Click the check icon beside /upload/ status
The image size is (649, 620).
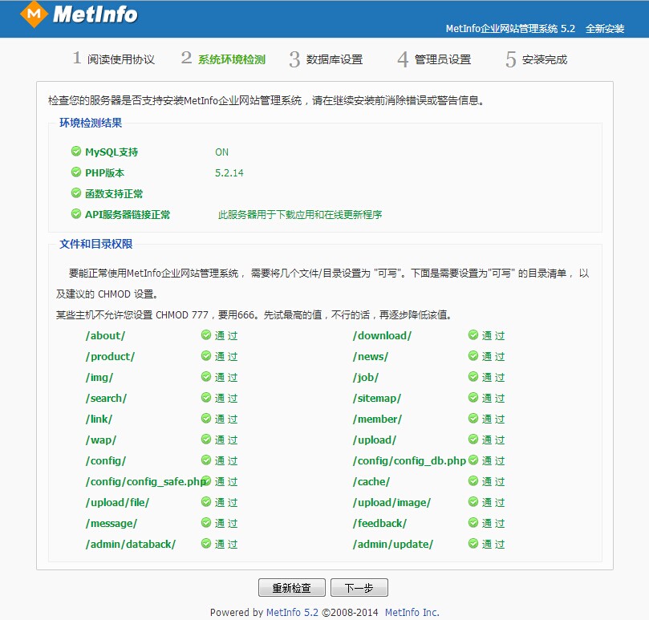point(473,439)
